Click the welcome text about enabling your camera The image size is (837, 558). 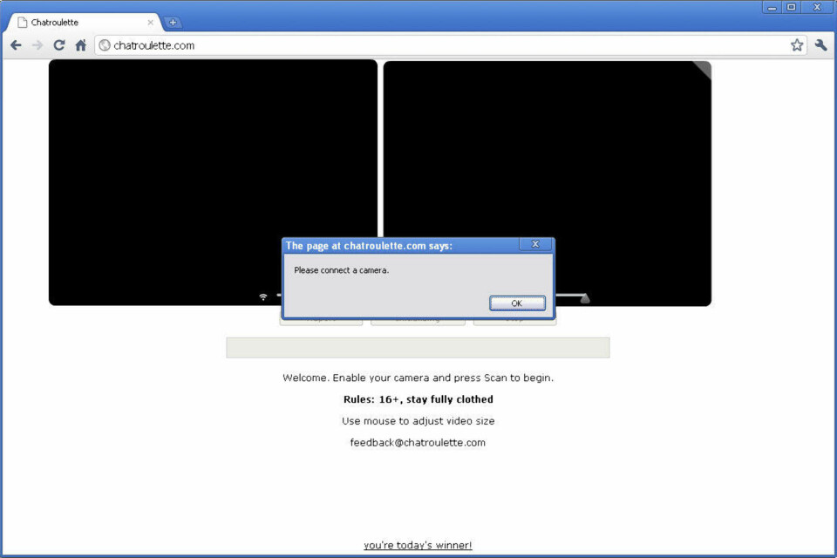tap(418, 378)
